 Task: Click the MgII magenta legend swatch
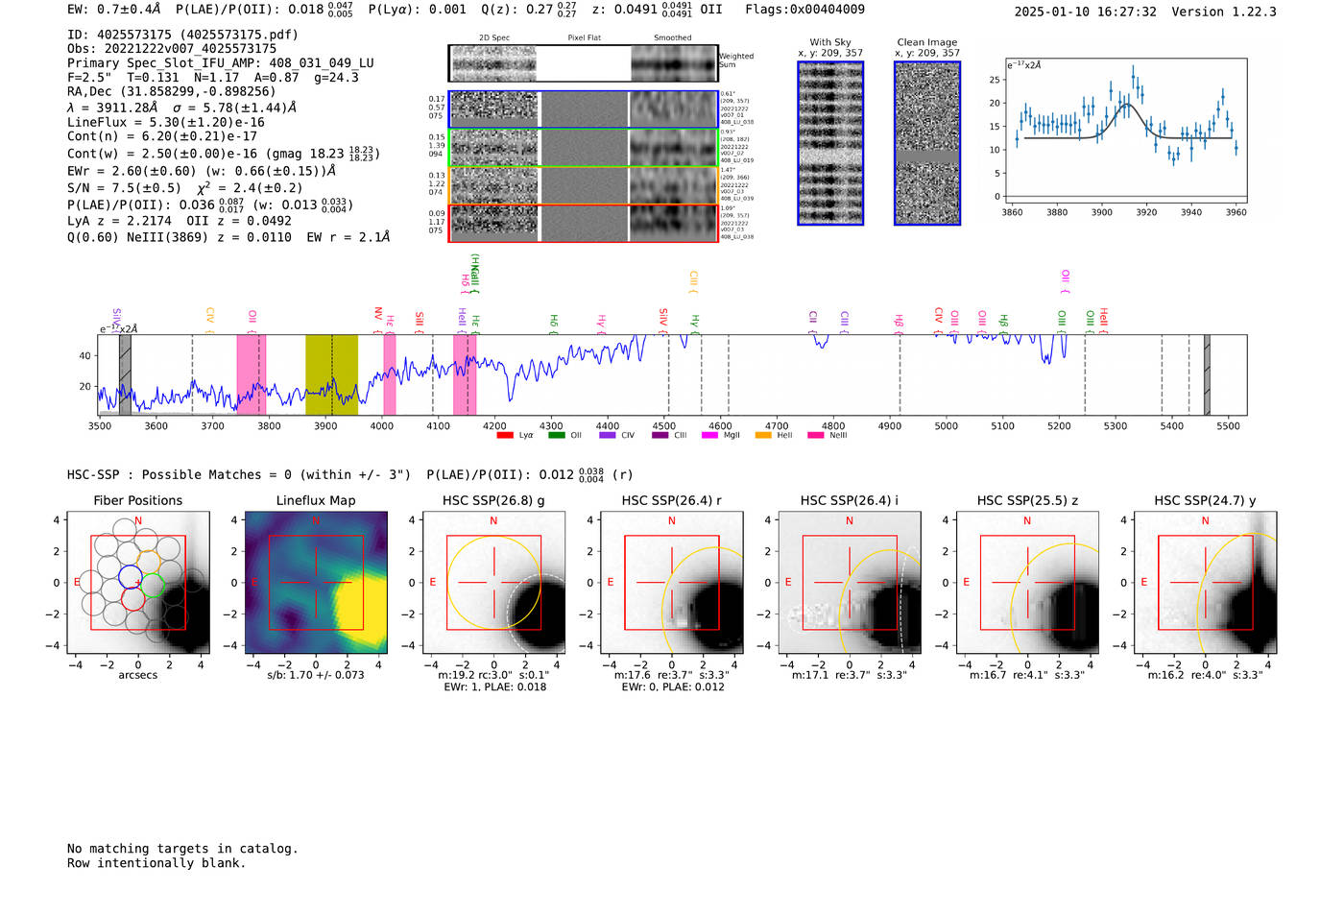click(x=710, y=436)
